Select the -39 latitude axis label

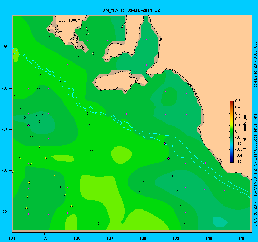click(x=5, y=212)
